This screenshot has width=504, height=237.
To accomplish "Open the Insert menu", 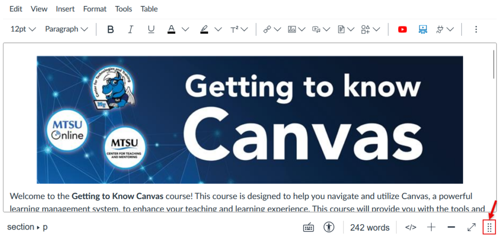I will click(x=65, y=9).
